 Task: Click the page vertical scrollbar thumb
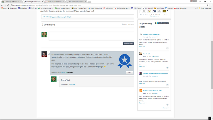[212, 65]
